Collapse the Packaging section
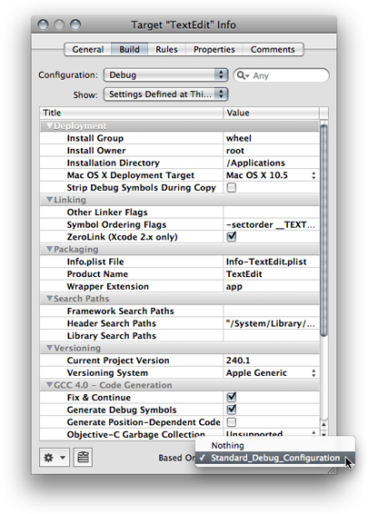 (50, 249)
